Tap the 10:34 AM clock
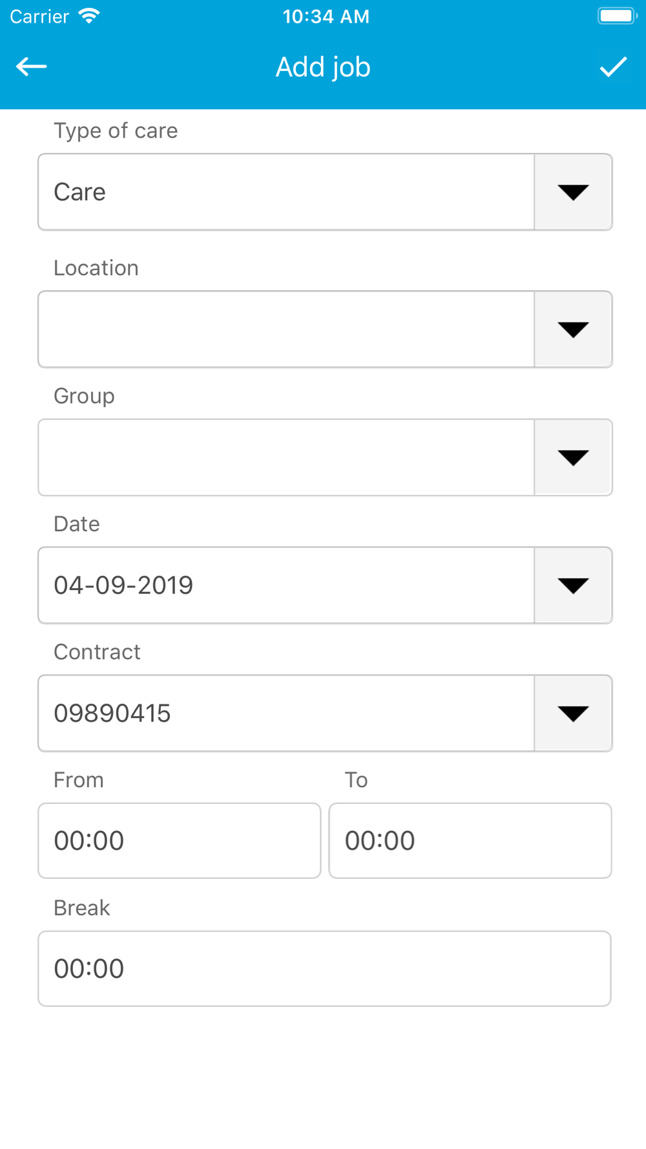Image resolution: width=646 pixels, height=1149 pixels. (x=326, y=16)
